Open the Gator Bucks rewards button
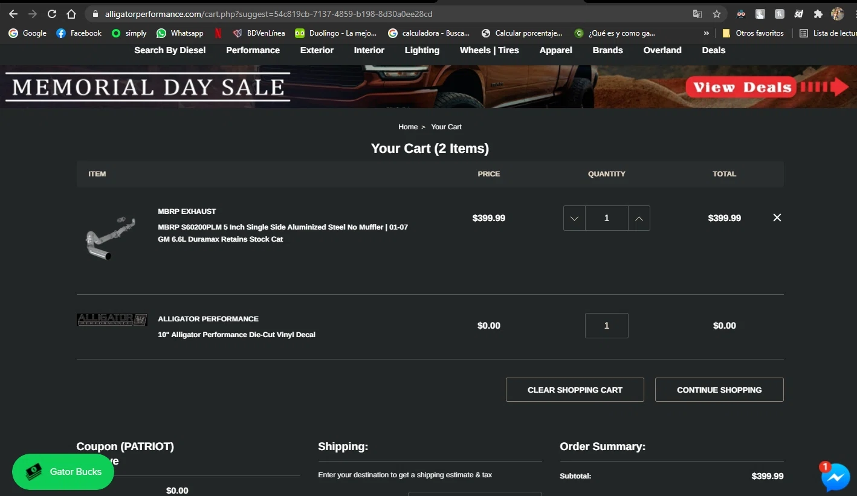 [63, 472]
